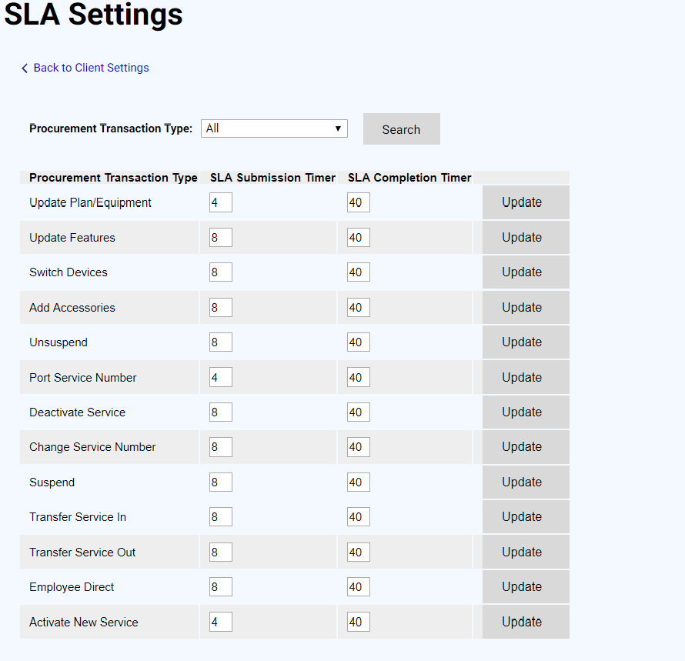685x661 pixels.
Task: Click Update for Transfer Service Out
Action: (x=522, y=553)
